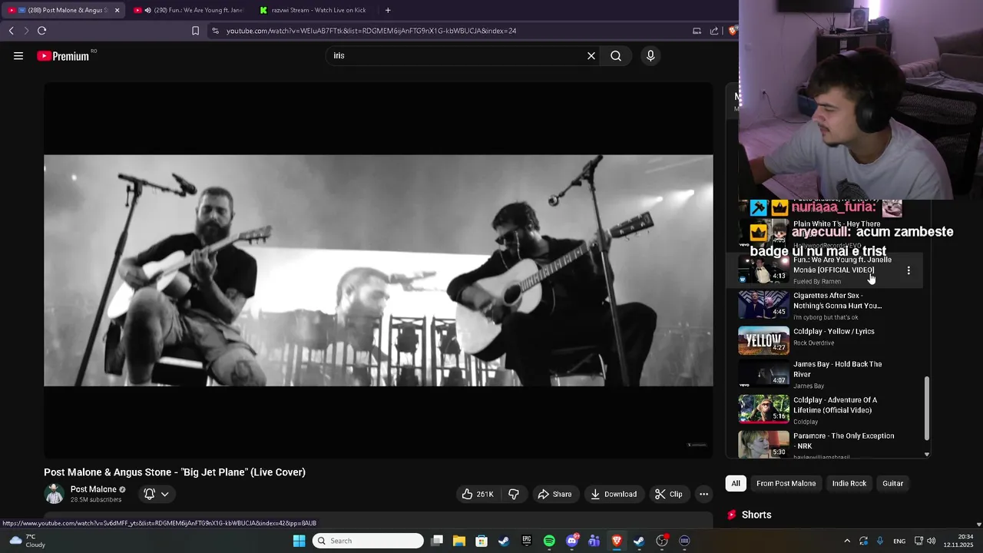Screen dimensions: 983x553
Task: Open the Windows Start menu
Action: (x=299, y=541)
